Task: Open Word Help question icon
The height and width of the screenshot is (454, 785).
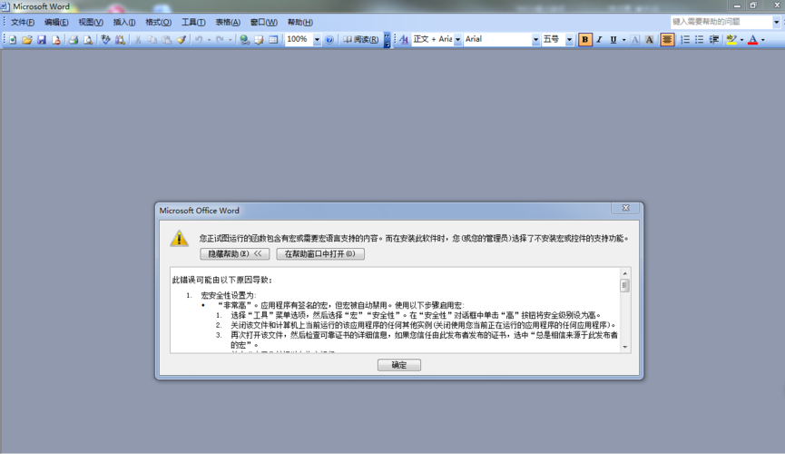Action: (329, 40)
